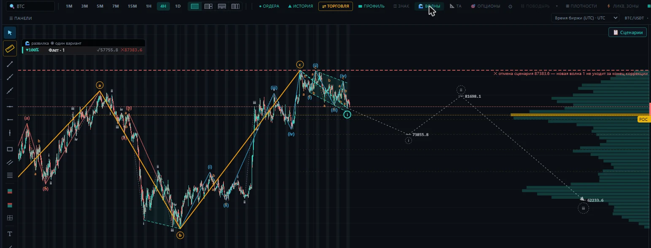Click the POC label on price axis

(643, 119)
